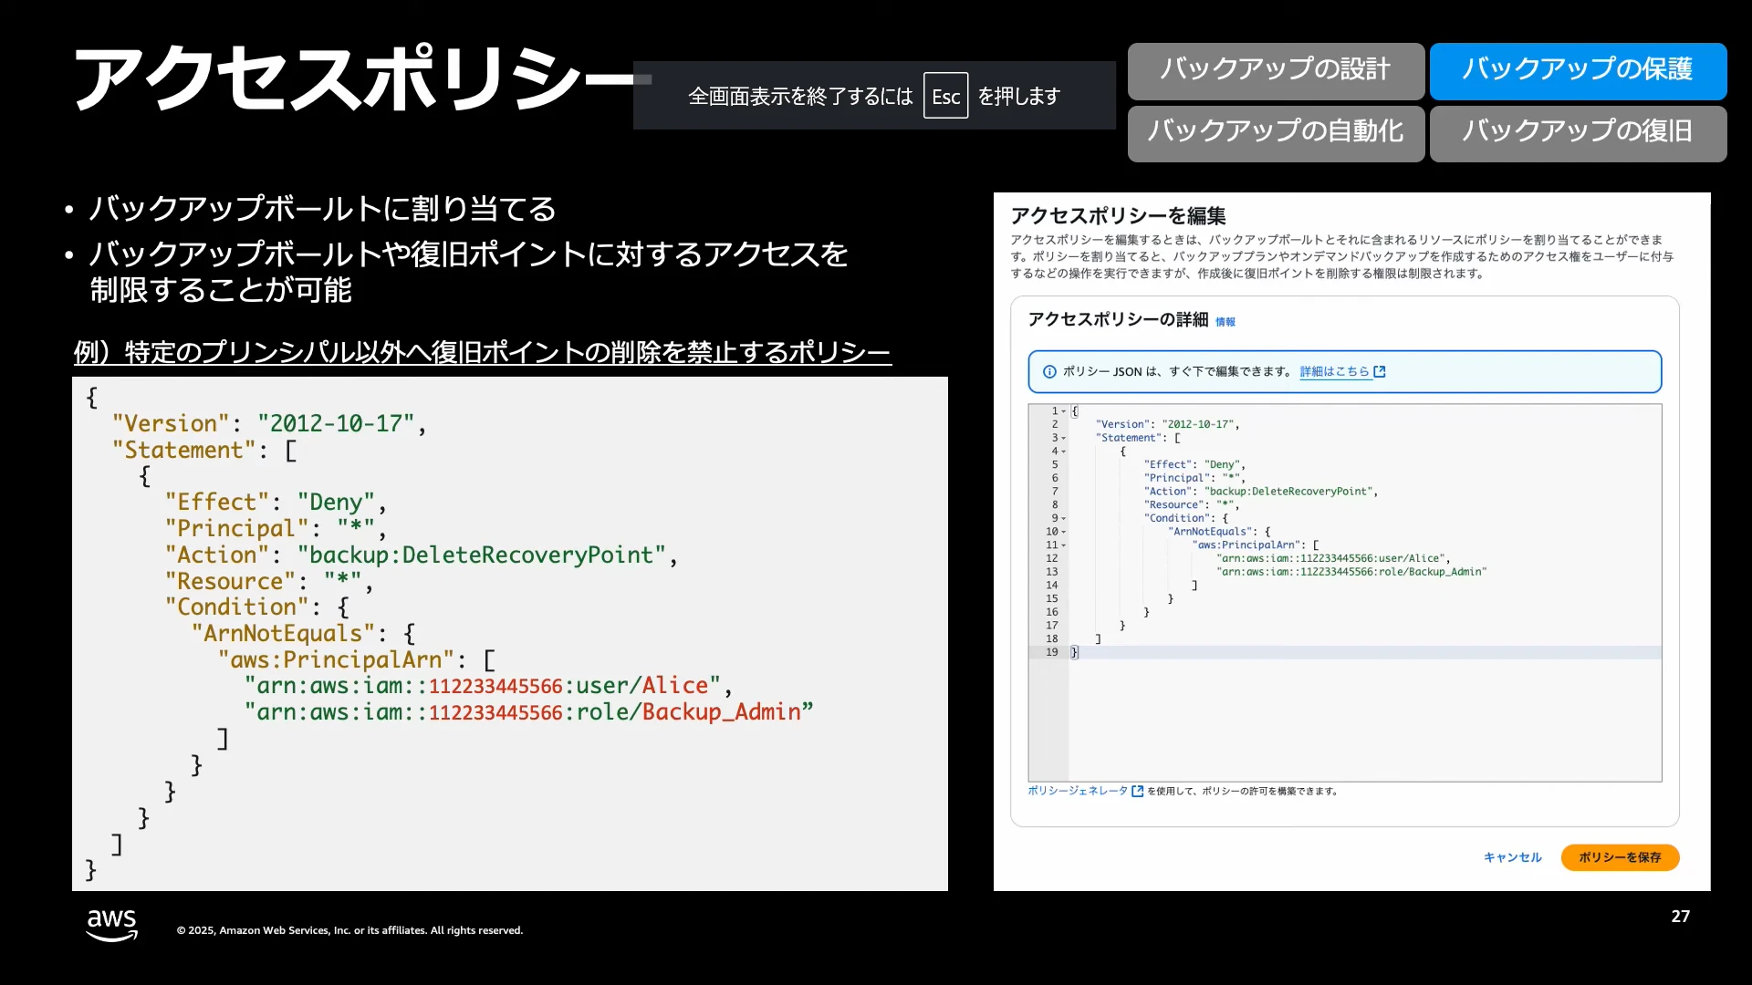Click external link icon next to ポリシージェネレータ
The image size is (1752, 985).
pyautogui.click(x=1137, y=792)
